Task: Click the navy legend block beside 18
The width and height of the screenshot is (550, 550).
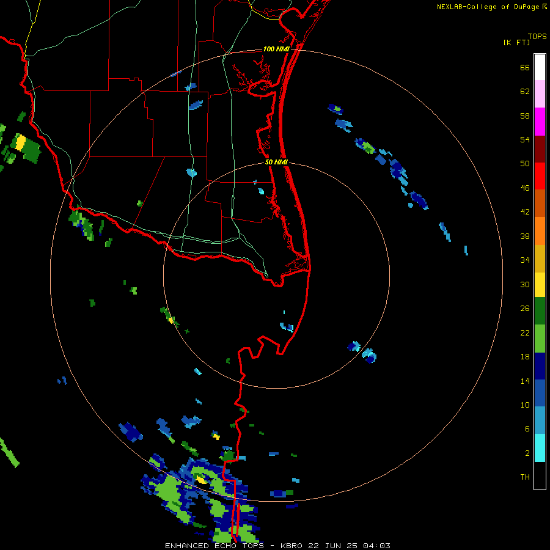Action: coord(540,366)
